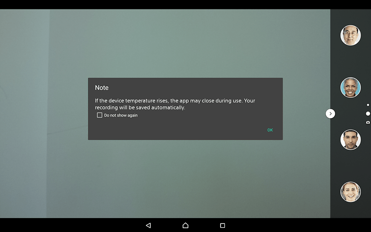Tick the Do not show again checkbox
371x232 pixels.
tap(100, 115)
